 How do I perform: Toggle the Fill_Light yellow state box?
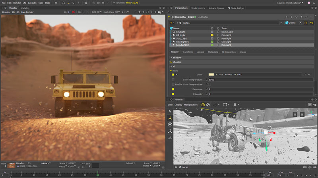pos(212,35)
